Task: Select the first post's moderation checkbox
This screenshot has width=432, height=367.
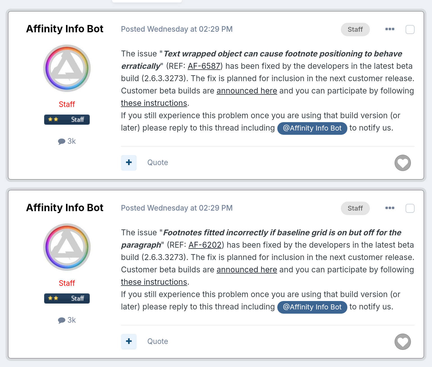Action: click(x=410, y=29)
